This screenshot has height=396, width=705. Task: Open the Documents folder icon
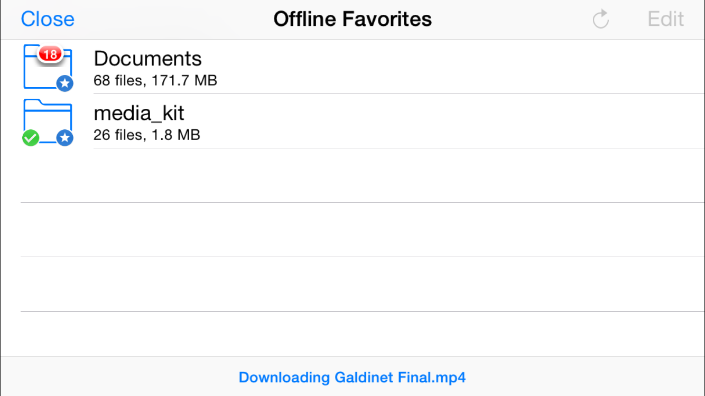[48, 68]
